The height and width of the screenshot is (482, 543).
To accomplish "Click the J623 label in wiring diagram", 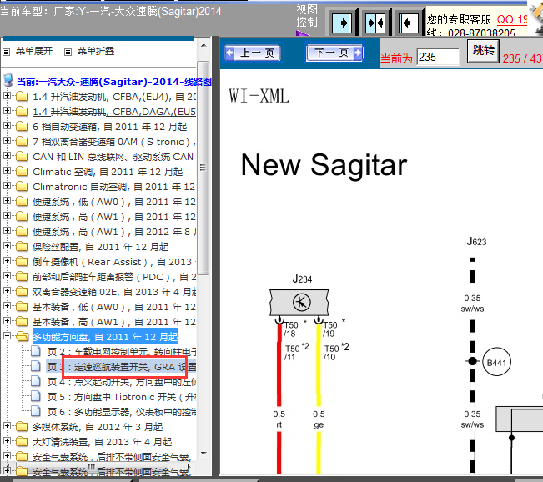I will [476, 241].
